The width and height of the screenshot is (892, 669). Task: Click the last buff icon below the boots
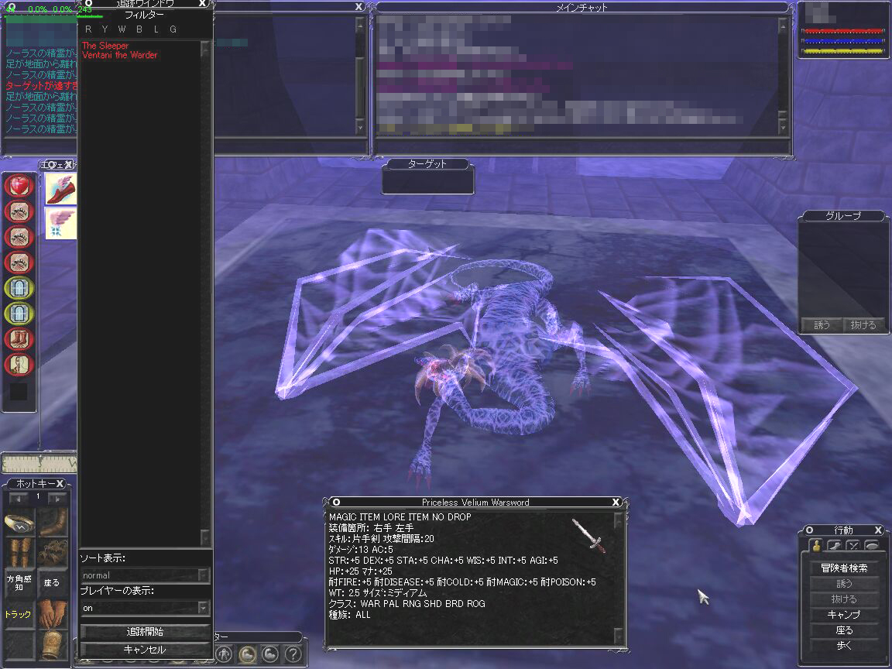(x=19, y=364)
